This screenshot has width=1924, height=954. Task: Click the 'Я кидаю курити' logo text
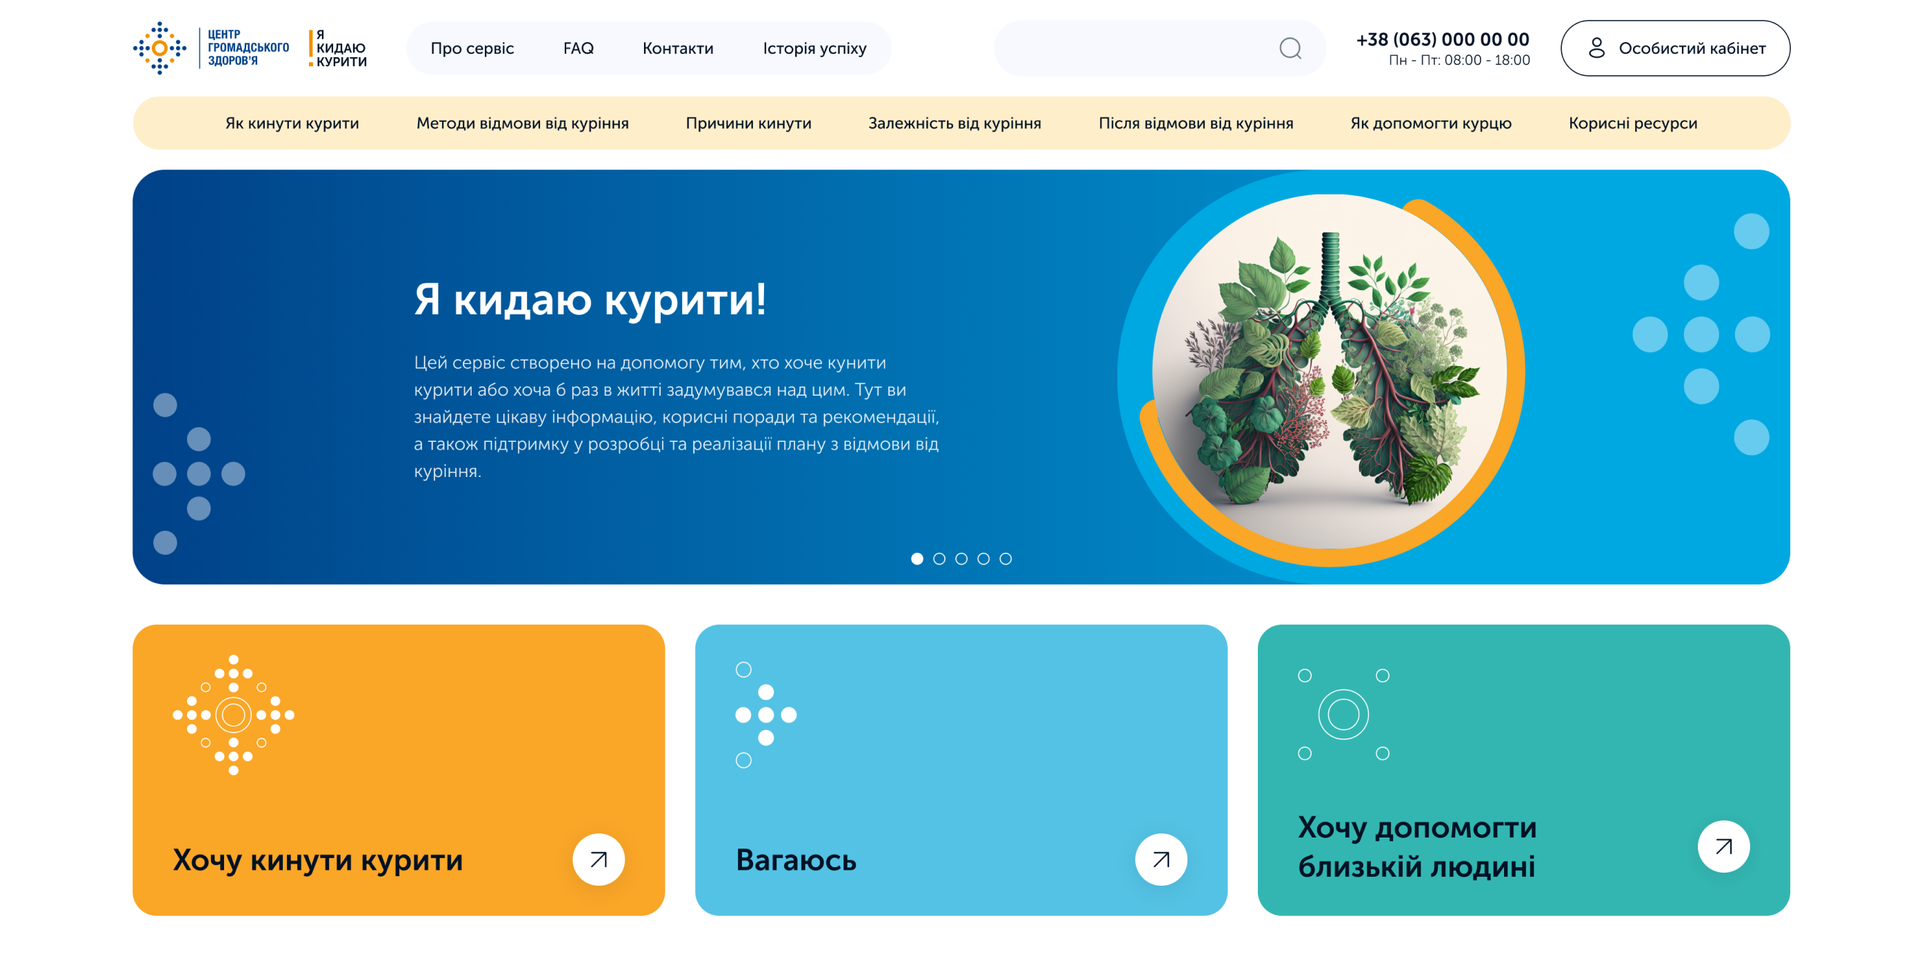pos(339,48)
